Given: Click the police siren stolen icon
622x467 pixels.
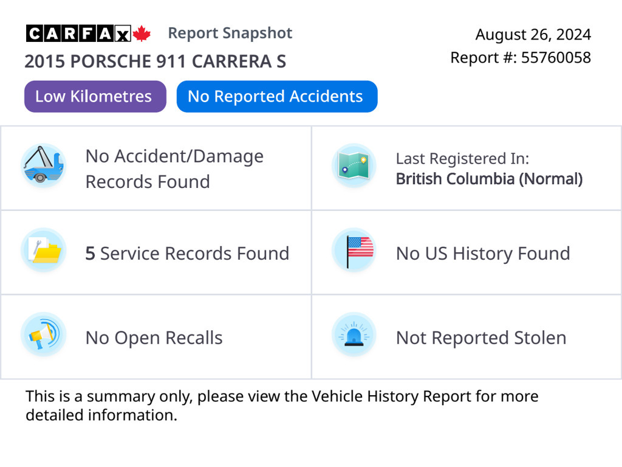Looking at the screenshot, I should point(354,334).
